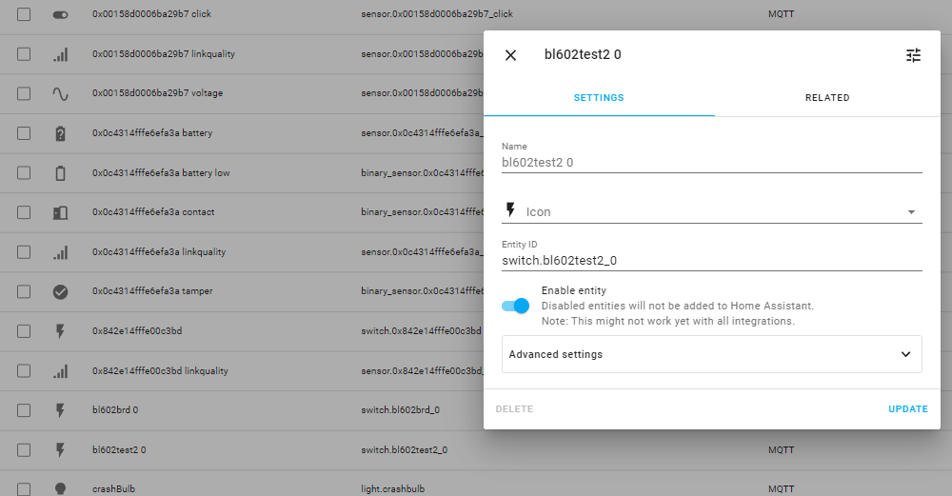Delete the entity with DELETE button
Viewport: 952px width, 496px height.
coord(514,409)
